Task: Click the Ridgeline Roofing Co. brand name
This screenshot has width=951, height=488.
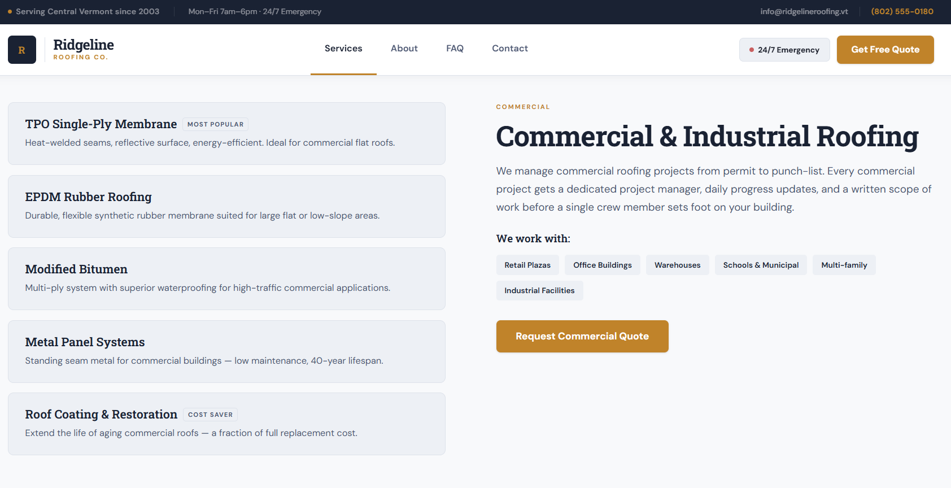Action: 84,49
